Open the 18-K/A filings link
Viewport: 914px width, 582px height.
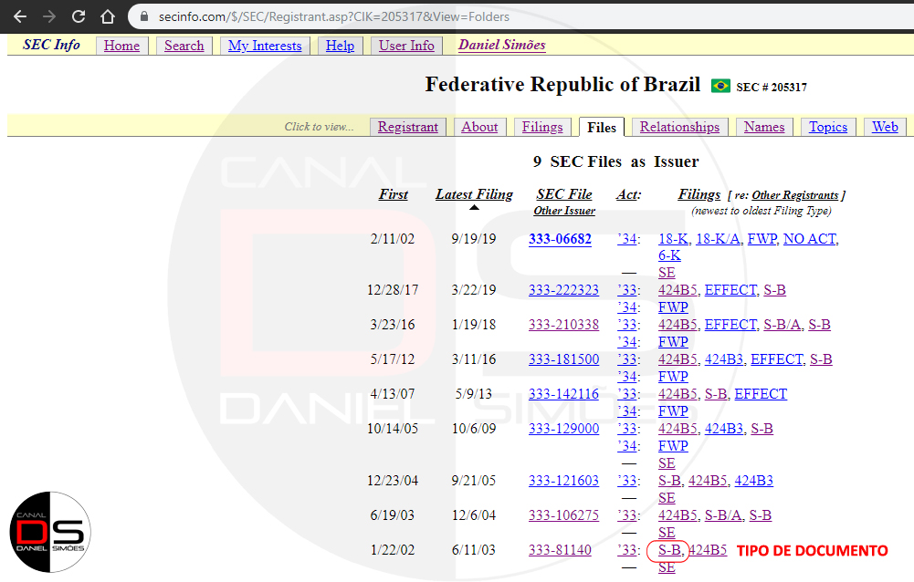click(x=719, y=239)
